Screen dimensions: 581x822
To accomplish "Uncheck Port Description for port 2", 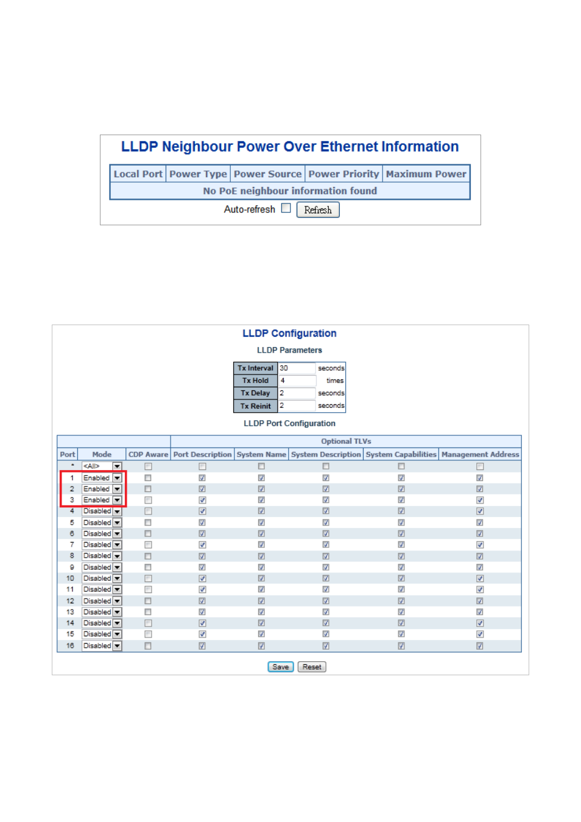I will coord(202,489).
